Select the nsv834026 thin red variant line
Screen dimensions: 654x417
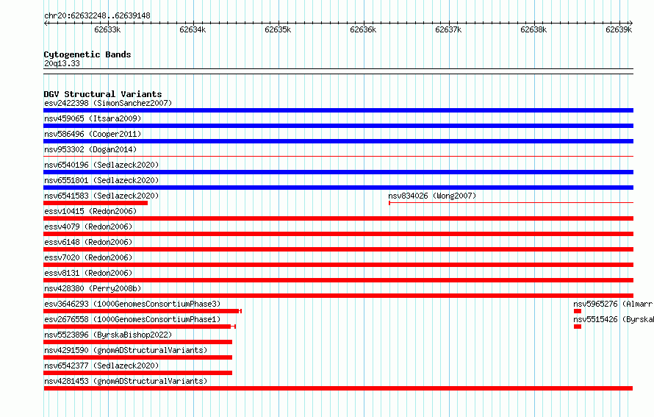pos(511,203)
